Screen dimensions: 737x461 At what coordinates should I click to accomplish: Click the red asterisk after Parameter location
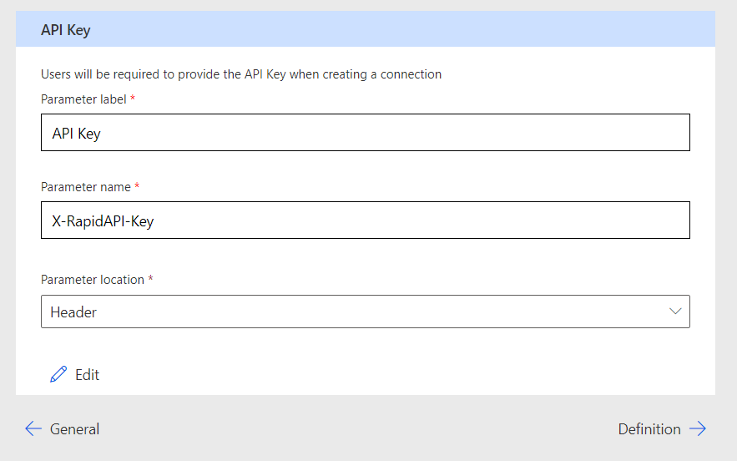pos(150,279)
